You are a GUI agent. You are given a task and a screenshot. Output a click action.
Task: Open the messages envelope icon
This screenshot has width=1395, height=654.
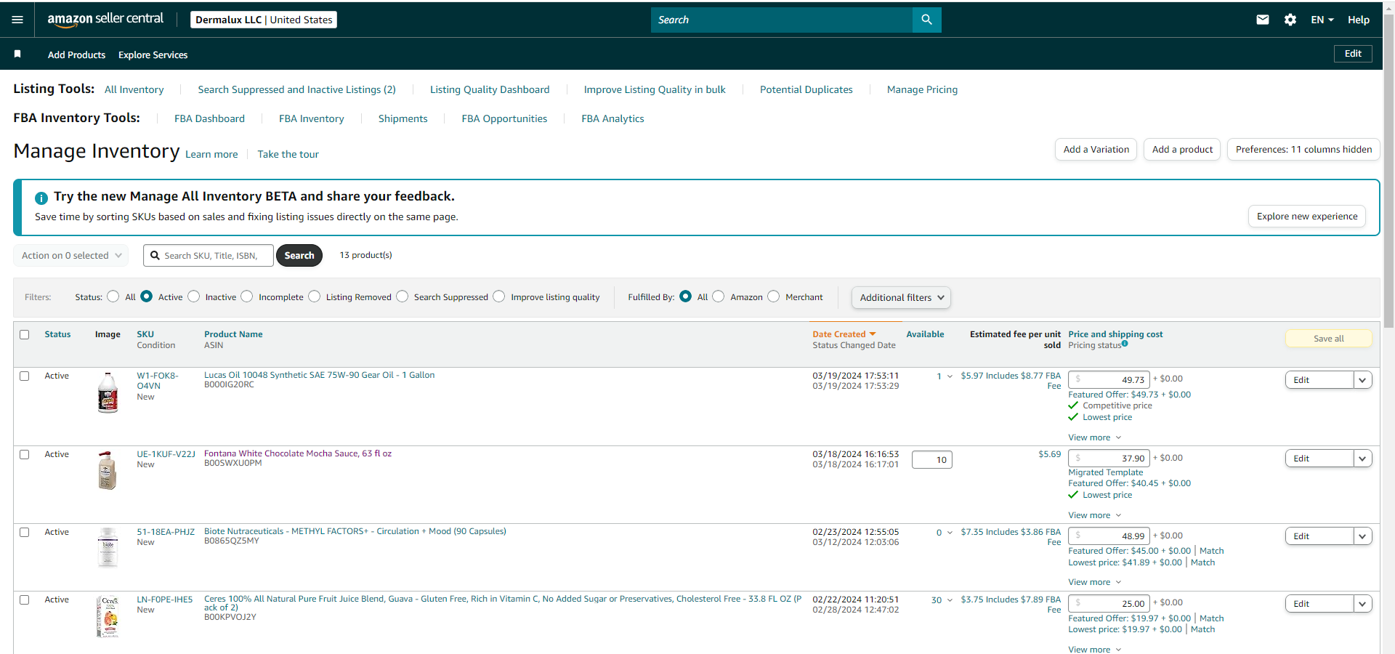point(1263,20)
